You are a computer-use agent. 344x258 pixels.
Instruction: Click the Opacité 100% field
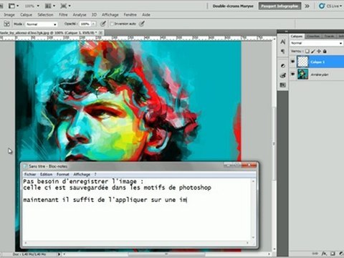point(85,24)
